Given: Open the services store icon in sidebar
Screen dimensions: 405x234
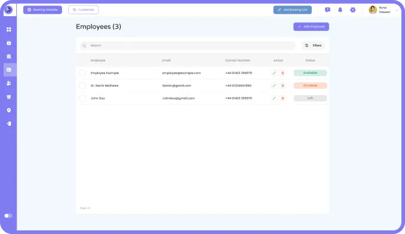Looking at the screenshot, I should [x=9, y=97].
